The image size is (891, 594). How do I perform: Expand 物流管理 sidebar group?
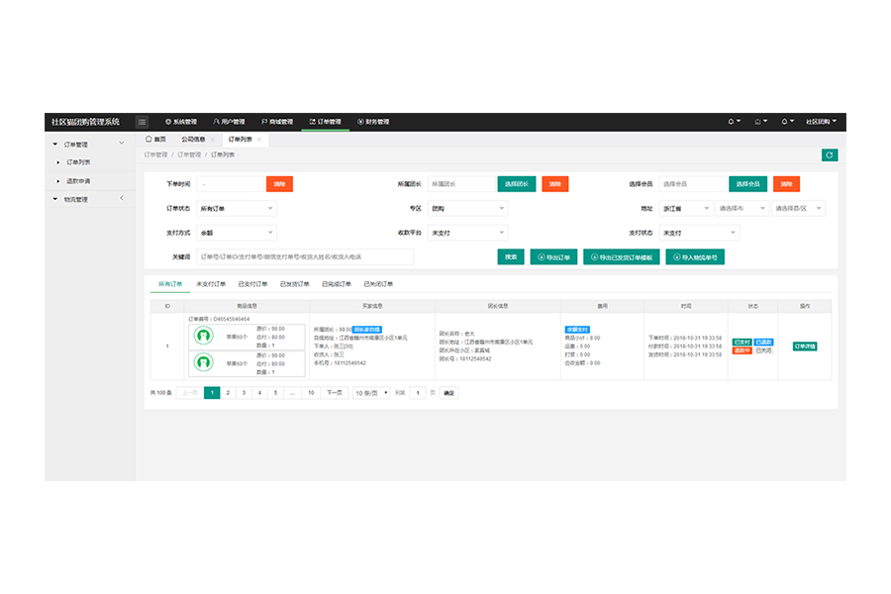pos(90,199)
